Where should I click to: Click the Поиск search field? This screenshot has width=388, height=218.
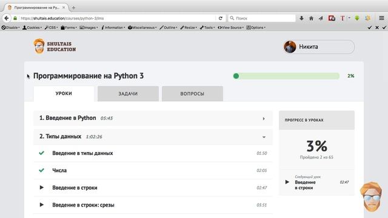[262, 18]
